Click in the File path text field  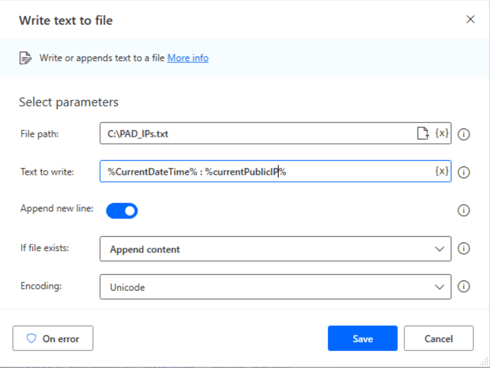[x=258, y=133]
